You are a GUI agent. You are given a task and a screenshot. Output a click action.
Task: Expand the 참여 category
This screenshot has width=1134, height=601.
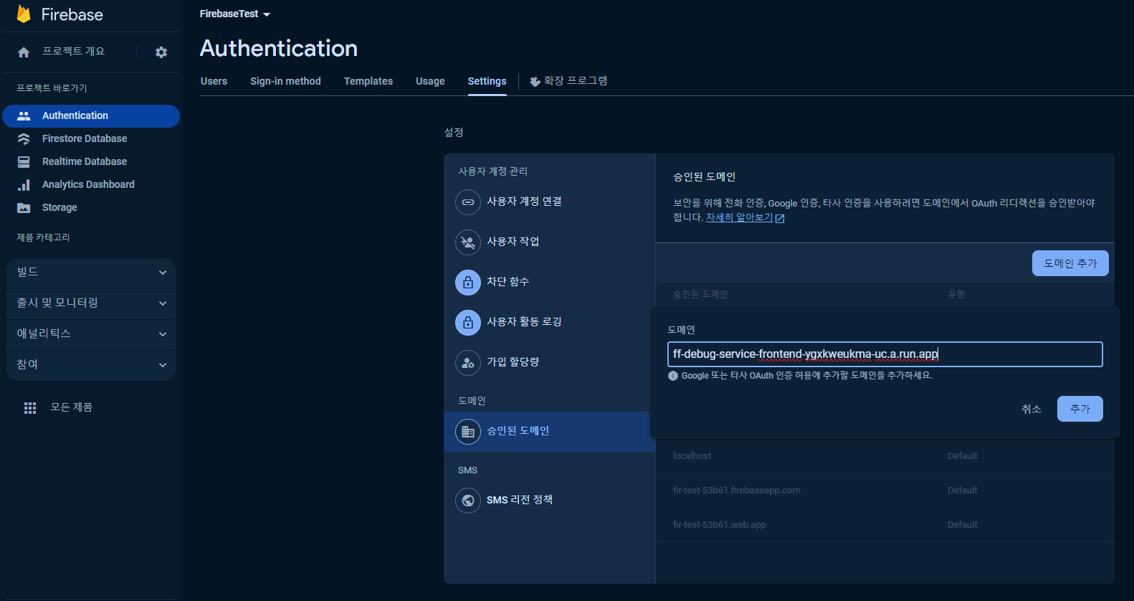91,365
